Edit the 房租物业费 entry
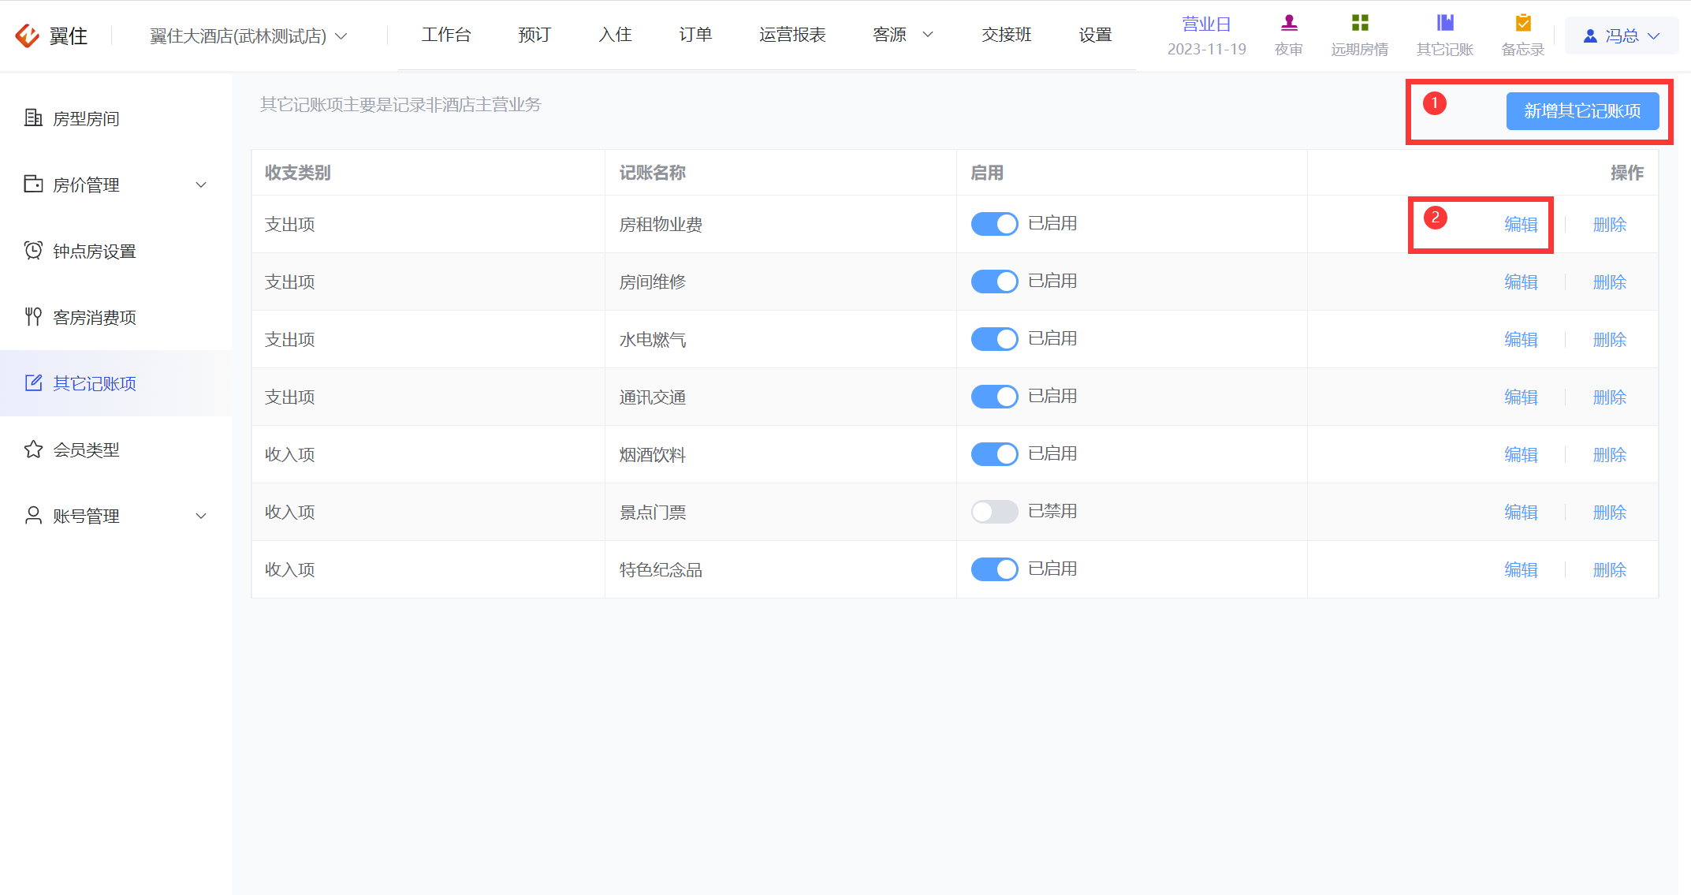The width and height of the screenshot is (1691, 895). tap(1521, 225)
